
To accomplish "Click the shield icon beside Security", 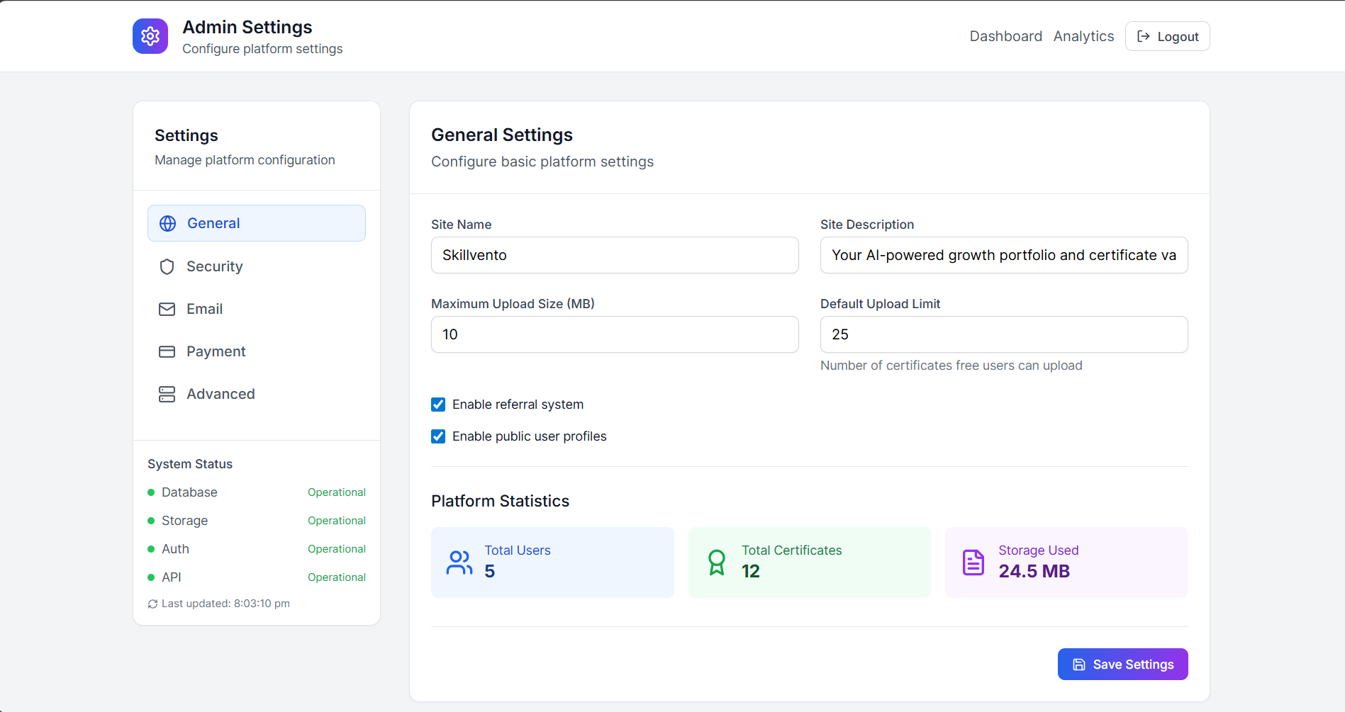I will click(167, 266).
